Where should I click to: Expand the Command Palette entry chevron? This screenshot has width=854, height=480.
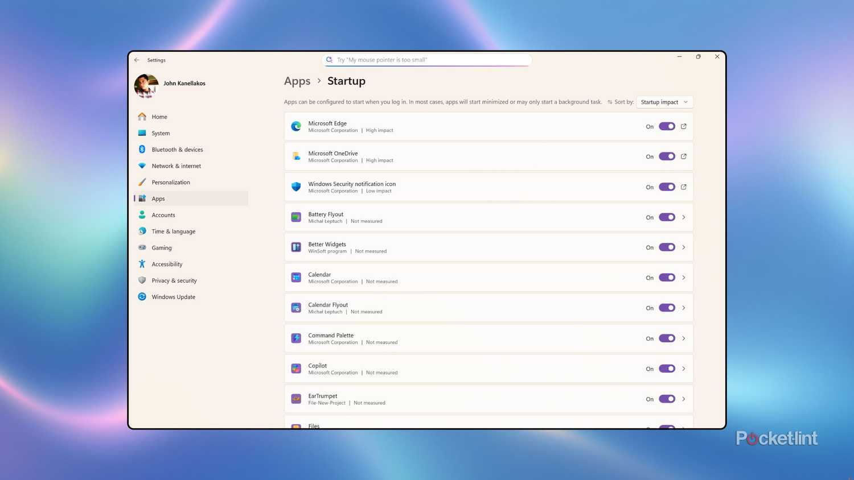pos(683,338)
